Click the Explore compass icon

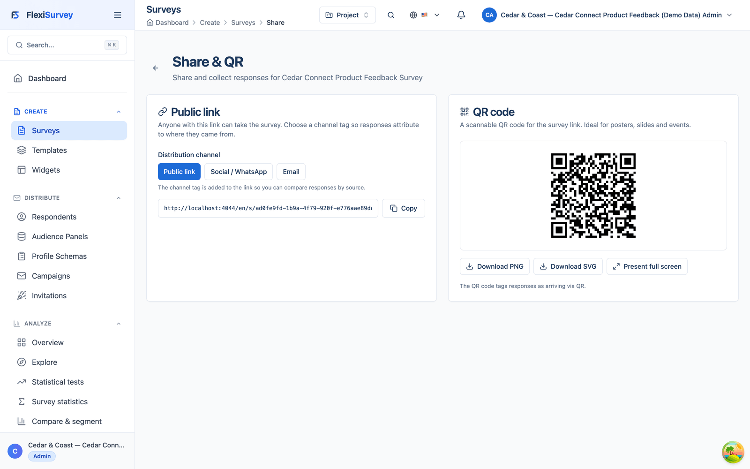22,362
